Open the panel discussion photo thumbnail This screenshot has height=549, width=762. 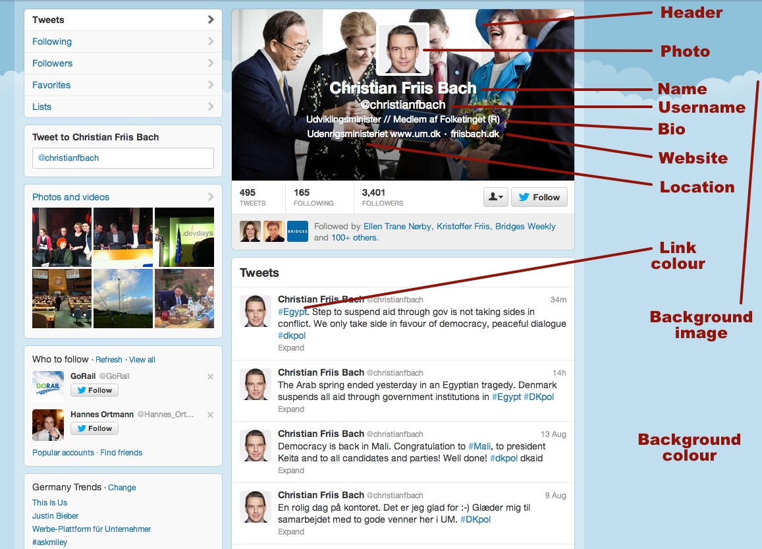click(x=123, y=237)
